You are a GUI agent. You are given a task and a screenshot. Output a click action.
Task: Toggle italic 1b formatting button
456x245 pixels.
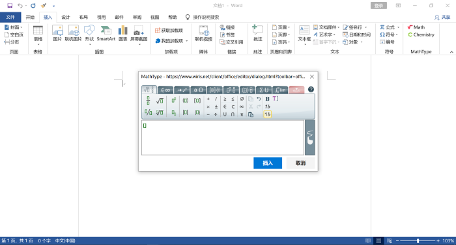[x=268, y=107]
